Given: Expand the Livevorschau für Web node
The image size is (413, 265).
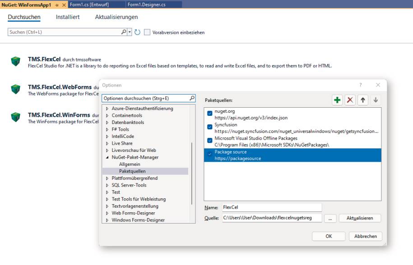Looking at the screenshot, I should coord(107,151).
